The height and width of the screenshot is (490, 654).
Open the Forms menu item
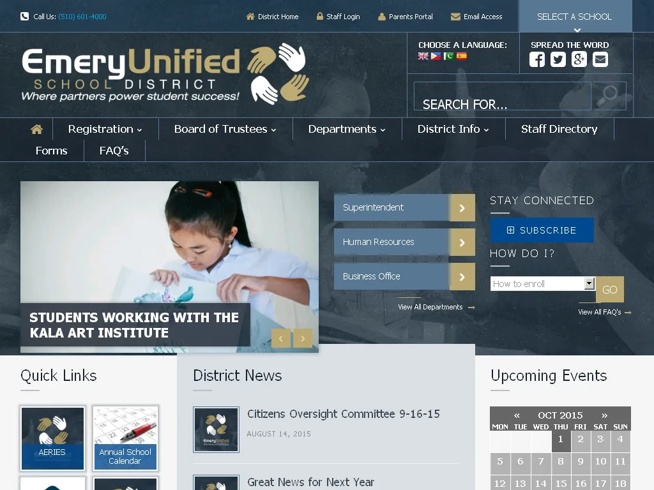[51, 151]
